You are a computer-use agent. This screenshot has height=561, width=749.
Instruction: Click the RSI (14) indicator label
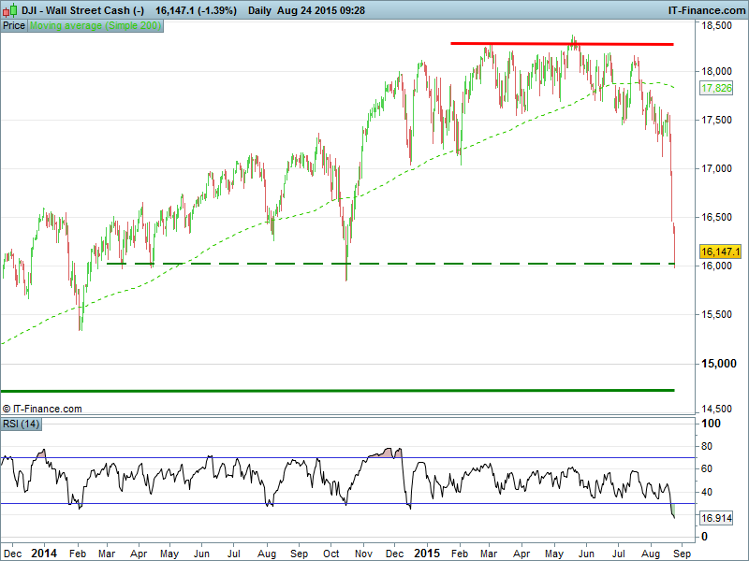click(21, 424)
